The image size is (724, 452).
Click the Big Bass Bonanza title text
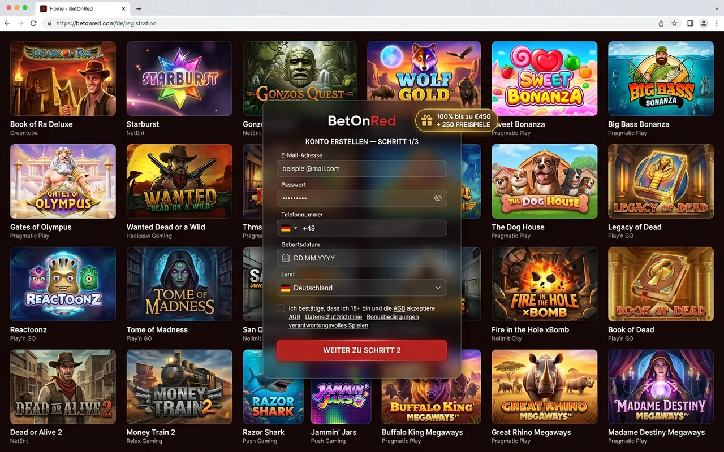click(x=639, y=124)
